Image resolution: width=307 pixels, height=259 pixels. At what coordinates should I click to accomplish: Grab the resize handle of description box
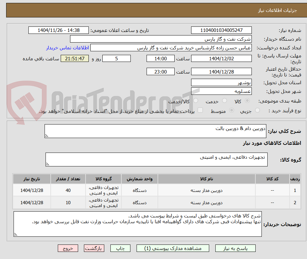tap(46, 136)
